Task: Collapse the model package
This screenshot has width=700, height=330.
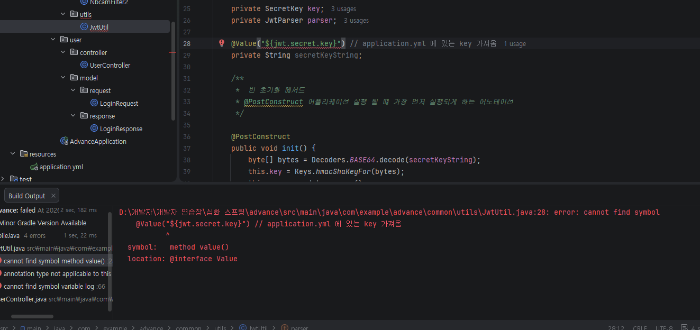Action: click(x=63, y=78)
